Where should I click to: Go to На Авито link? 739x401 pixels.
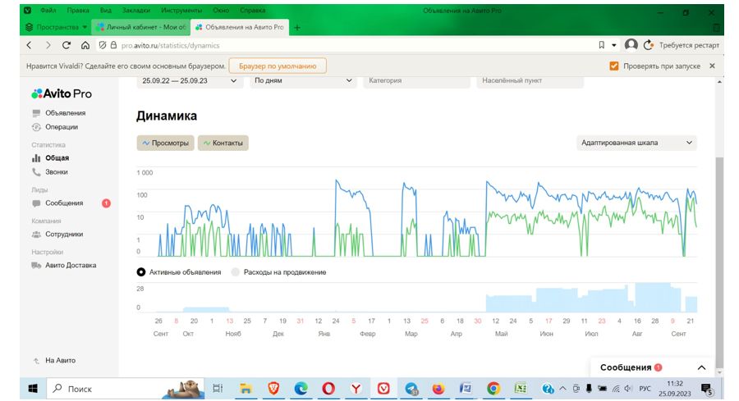[60, 361]
